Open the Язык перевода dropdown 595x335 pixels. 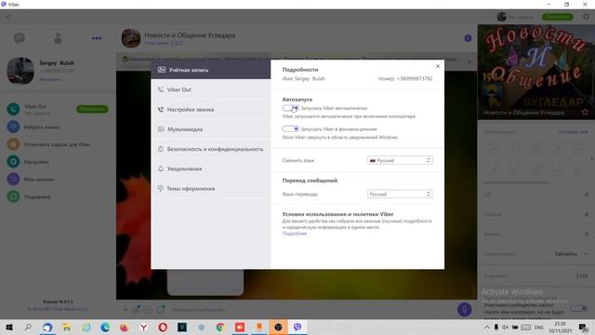(x=400, y=194)
